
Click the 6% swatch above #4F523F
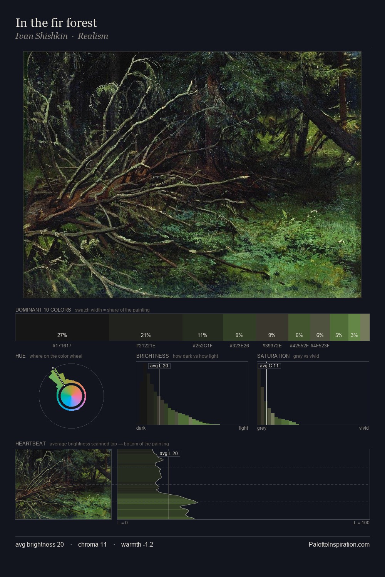pyautogui.click(x=320, y=327)
